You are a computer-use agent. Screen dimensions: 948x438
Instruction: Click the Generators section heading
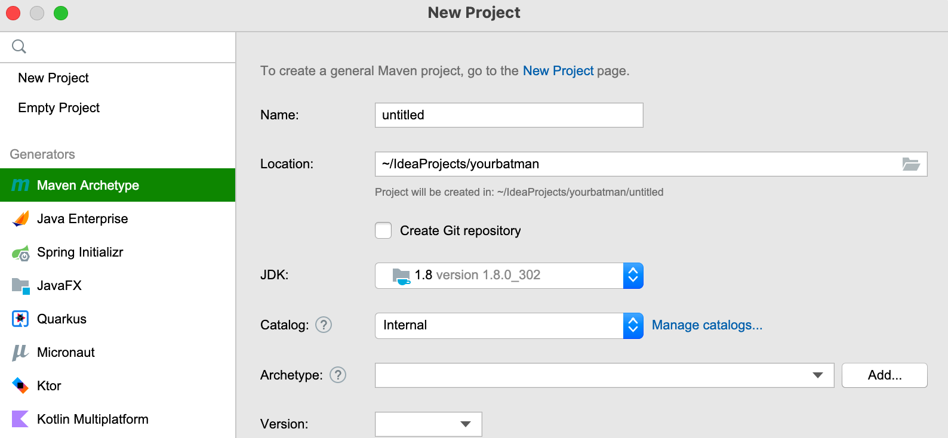pos(42,155)
